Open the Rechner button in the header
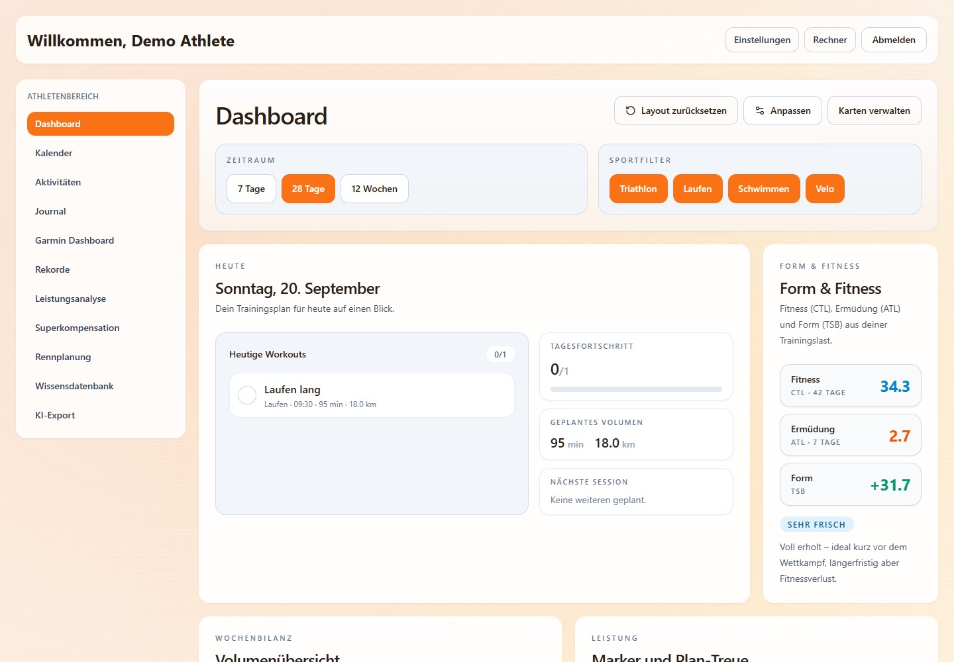 click(x=830, y=40)
